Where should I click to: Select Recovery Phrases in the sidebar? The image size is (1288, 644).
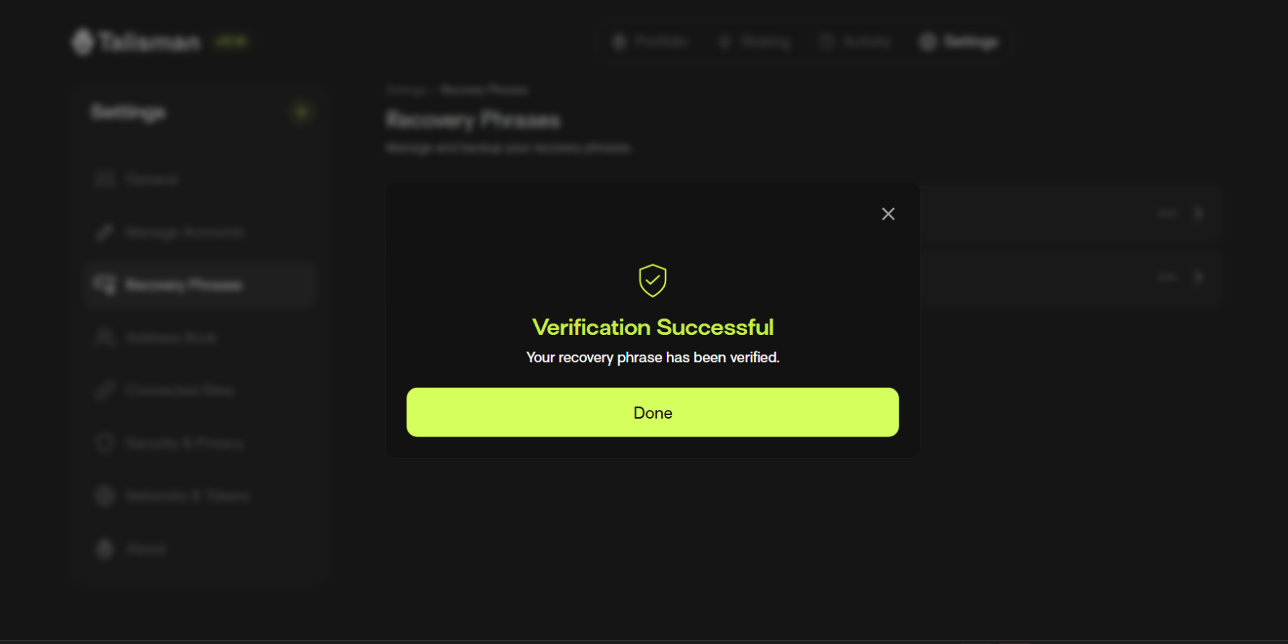click(183, 285)
